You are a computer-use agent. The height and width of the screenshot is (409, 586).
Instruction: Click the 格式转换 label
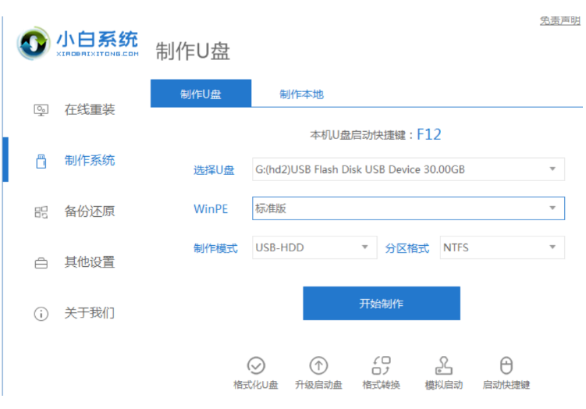(x=382, y=385)
